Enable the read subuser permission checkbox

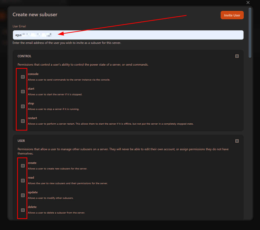click(23, 181)
